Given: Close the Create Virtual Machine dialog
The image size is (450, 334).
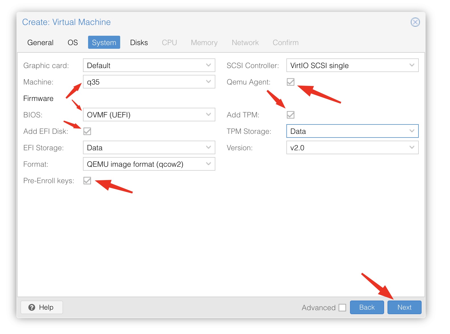Looking at the screenshot, I should pos(415,22).
